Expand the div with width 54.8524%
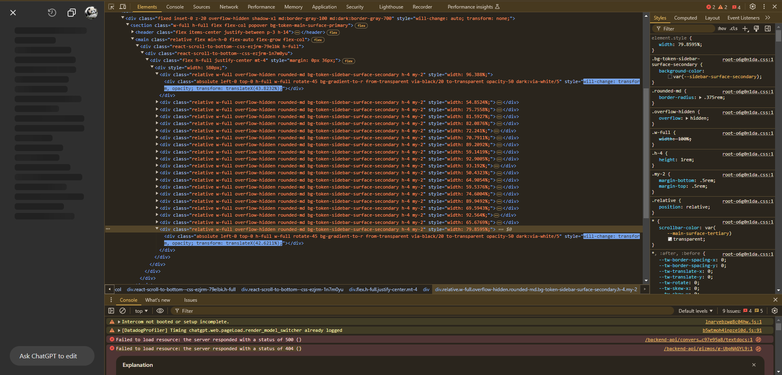782x375 pixels. point(157,102)
